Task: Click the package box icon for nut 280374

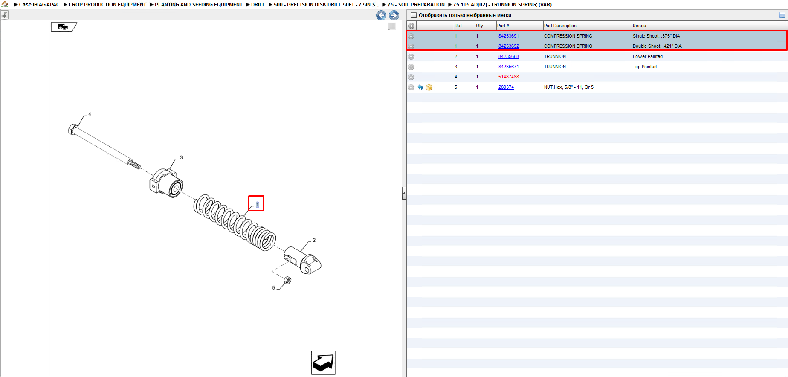Action: [429, 87]
